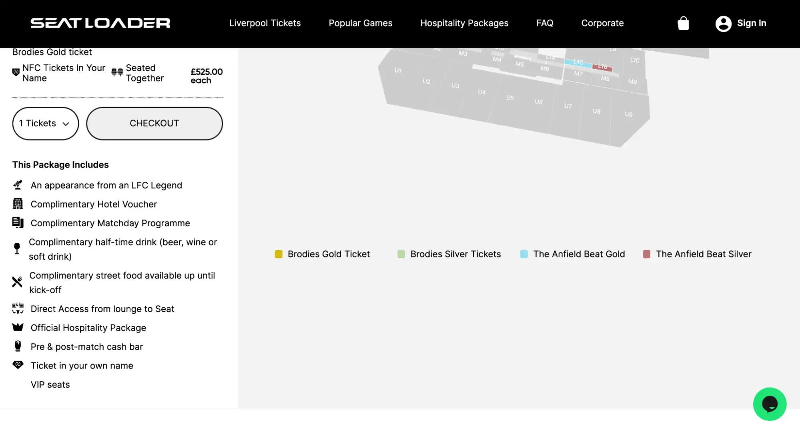Expand the ticket count chevron
The width and height of the screenshot is (800, 430).
[x=66, y=124]
